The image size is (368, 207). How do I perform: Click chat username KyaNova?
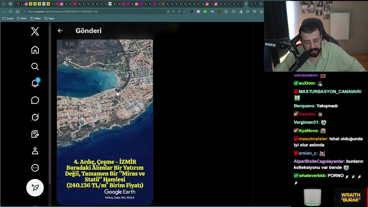click(308, 131)
